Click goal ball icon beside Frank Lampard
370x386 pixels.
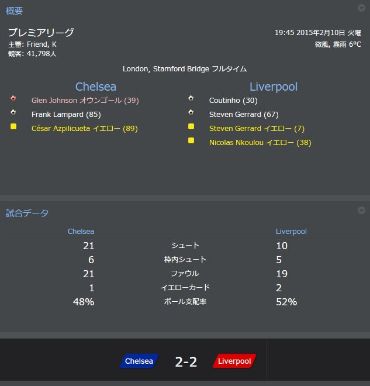13,112
